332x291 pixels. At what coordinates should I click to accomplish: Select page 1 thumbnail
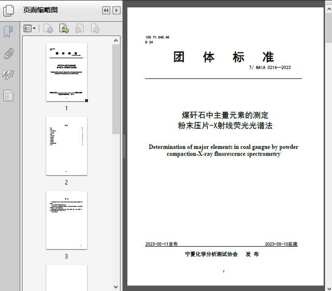click(x=66, y=72)
